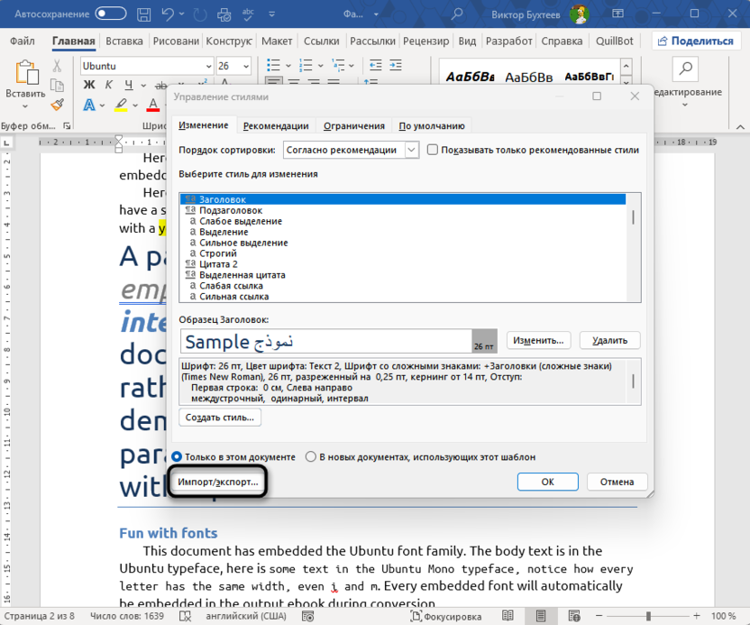This screenshot has width=750, height=625.
Task: Open the Вставка ribbon tab
Action: 123,41
